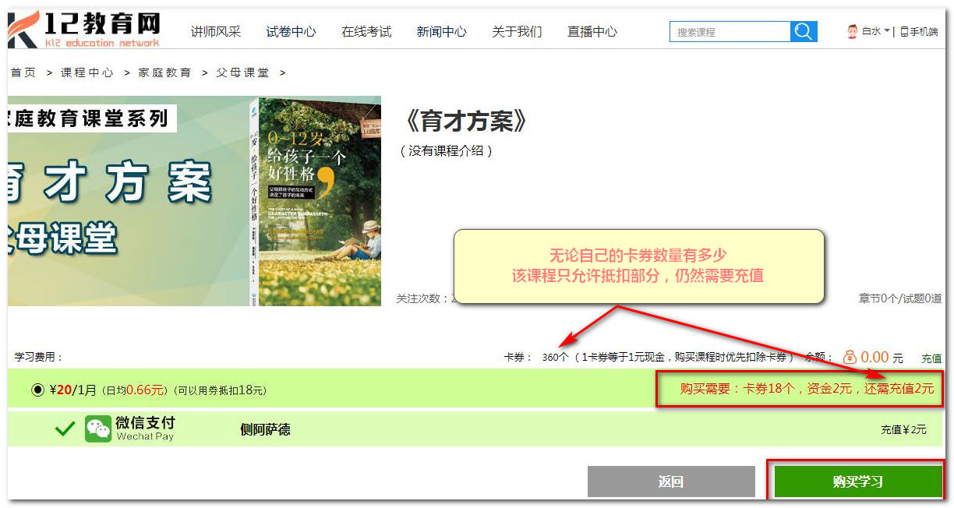
Task: Click the 育才方案 course cover image
Action: click(194, 201)
